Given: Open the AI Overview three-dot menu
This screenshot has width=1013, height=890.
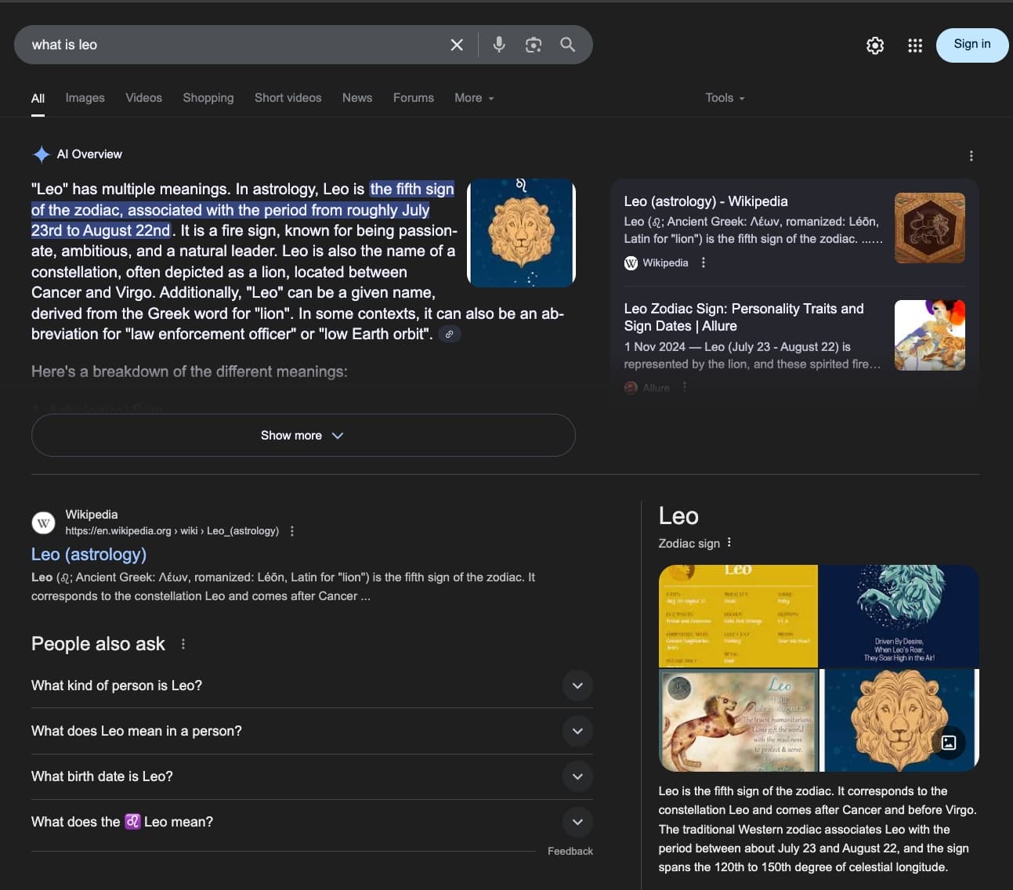Looking at the screenshot, I should (971, 155).
